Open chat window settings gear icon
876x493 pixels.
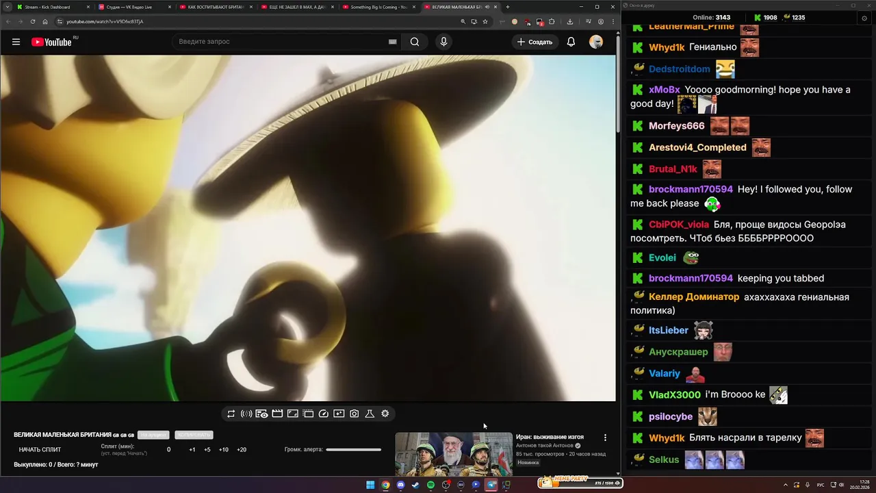pyautogui.click(x=864, y=18)
